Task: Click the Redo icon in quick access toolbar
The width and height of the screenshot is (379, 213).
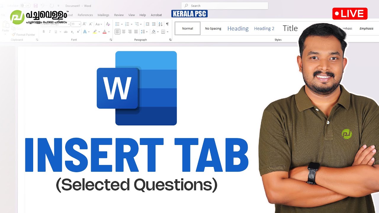Action: (x=51, y=6)
